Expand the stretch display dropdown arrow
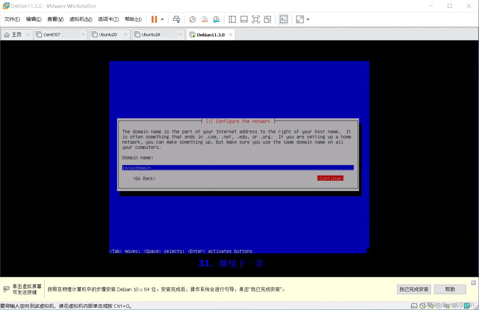Image resolution: width=479 pixels, height=310 pixels. 308,19
